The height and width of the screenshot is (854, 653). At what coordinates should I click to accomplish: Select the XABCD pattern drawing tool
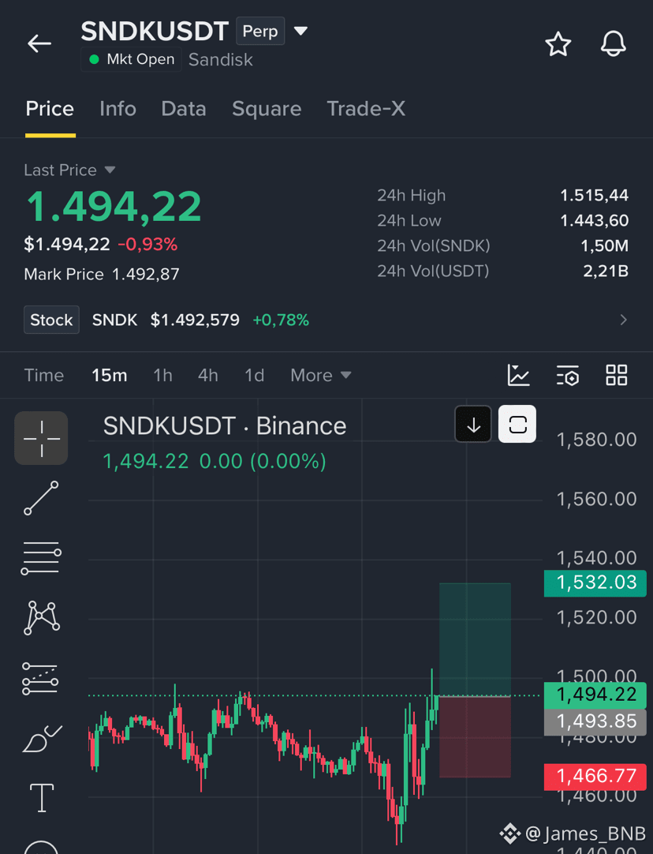coord(41,618)
